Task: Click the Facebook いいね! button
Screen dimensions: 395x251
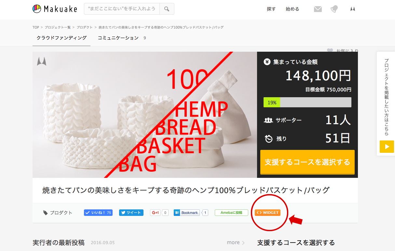Action: coord(98,213)
